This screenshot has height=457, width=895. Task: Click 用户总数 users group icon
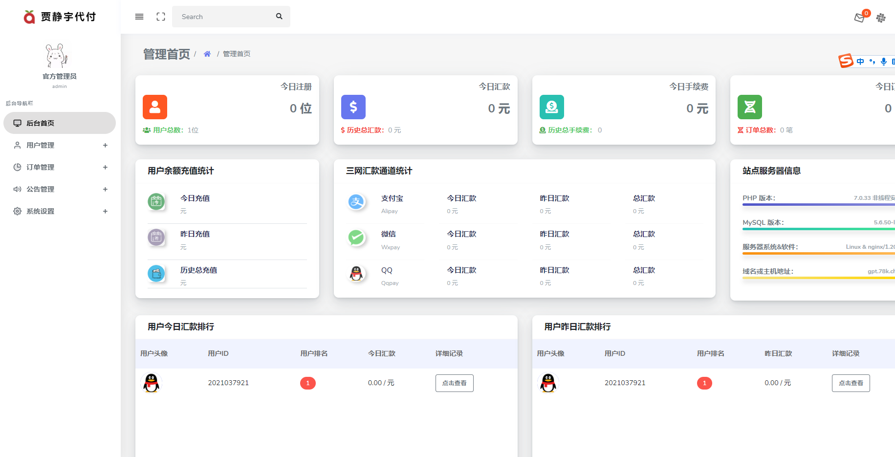[x=147, y=130]
